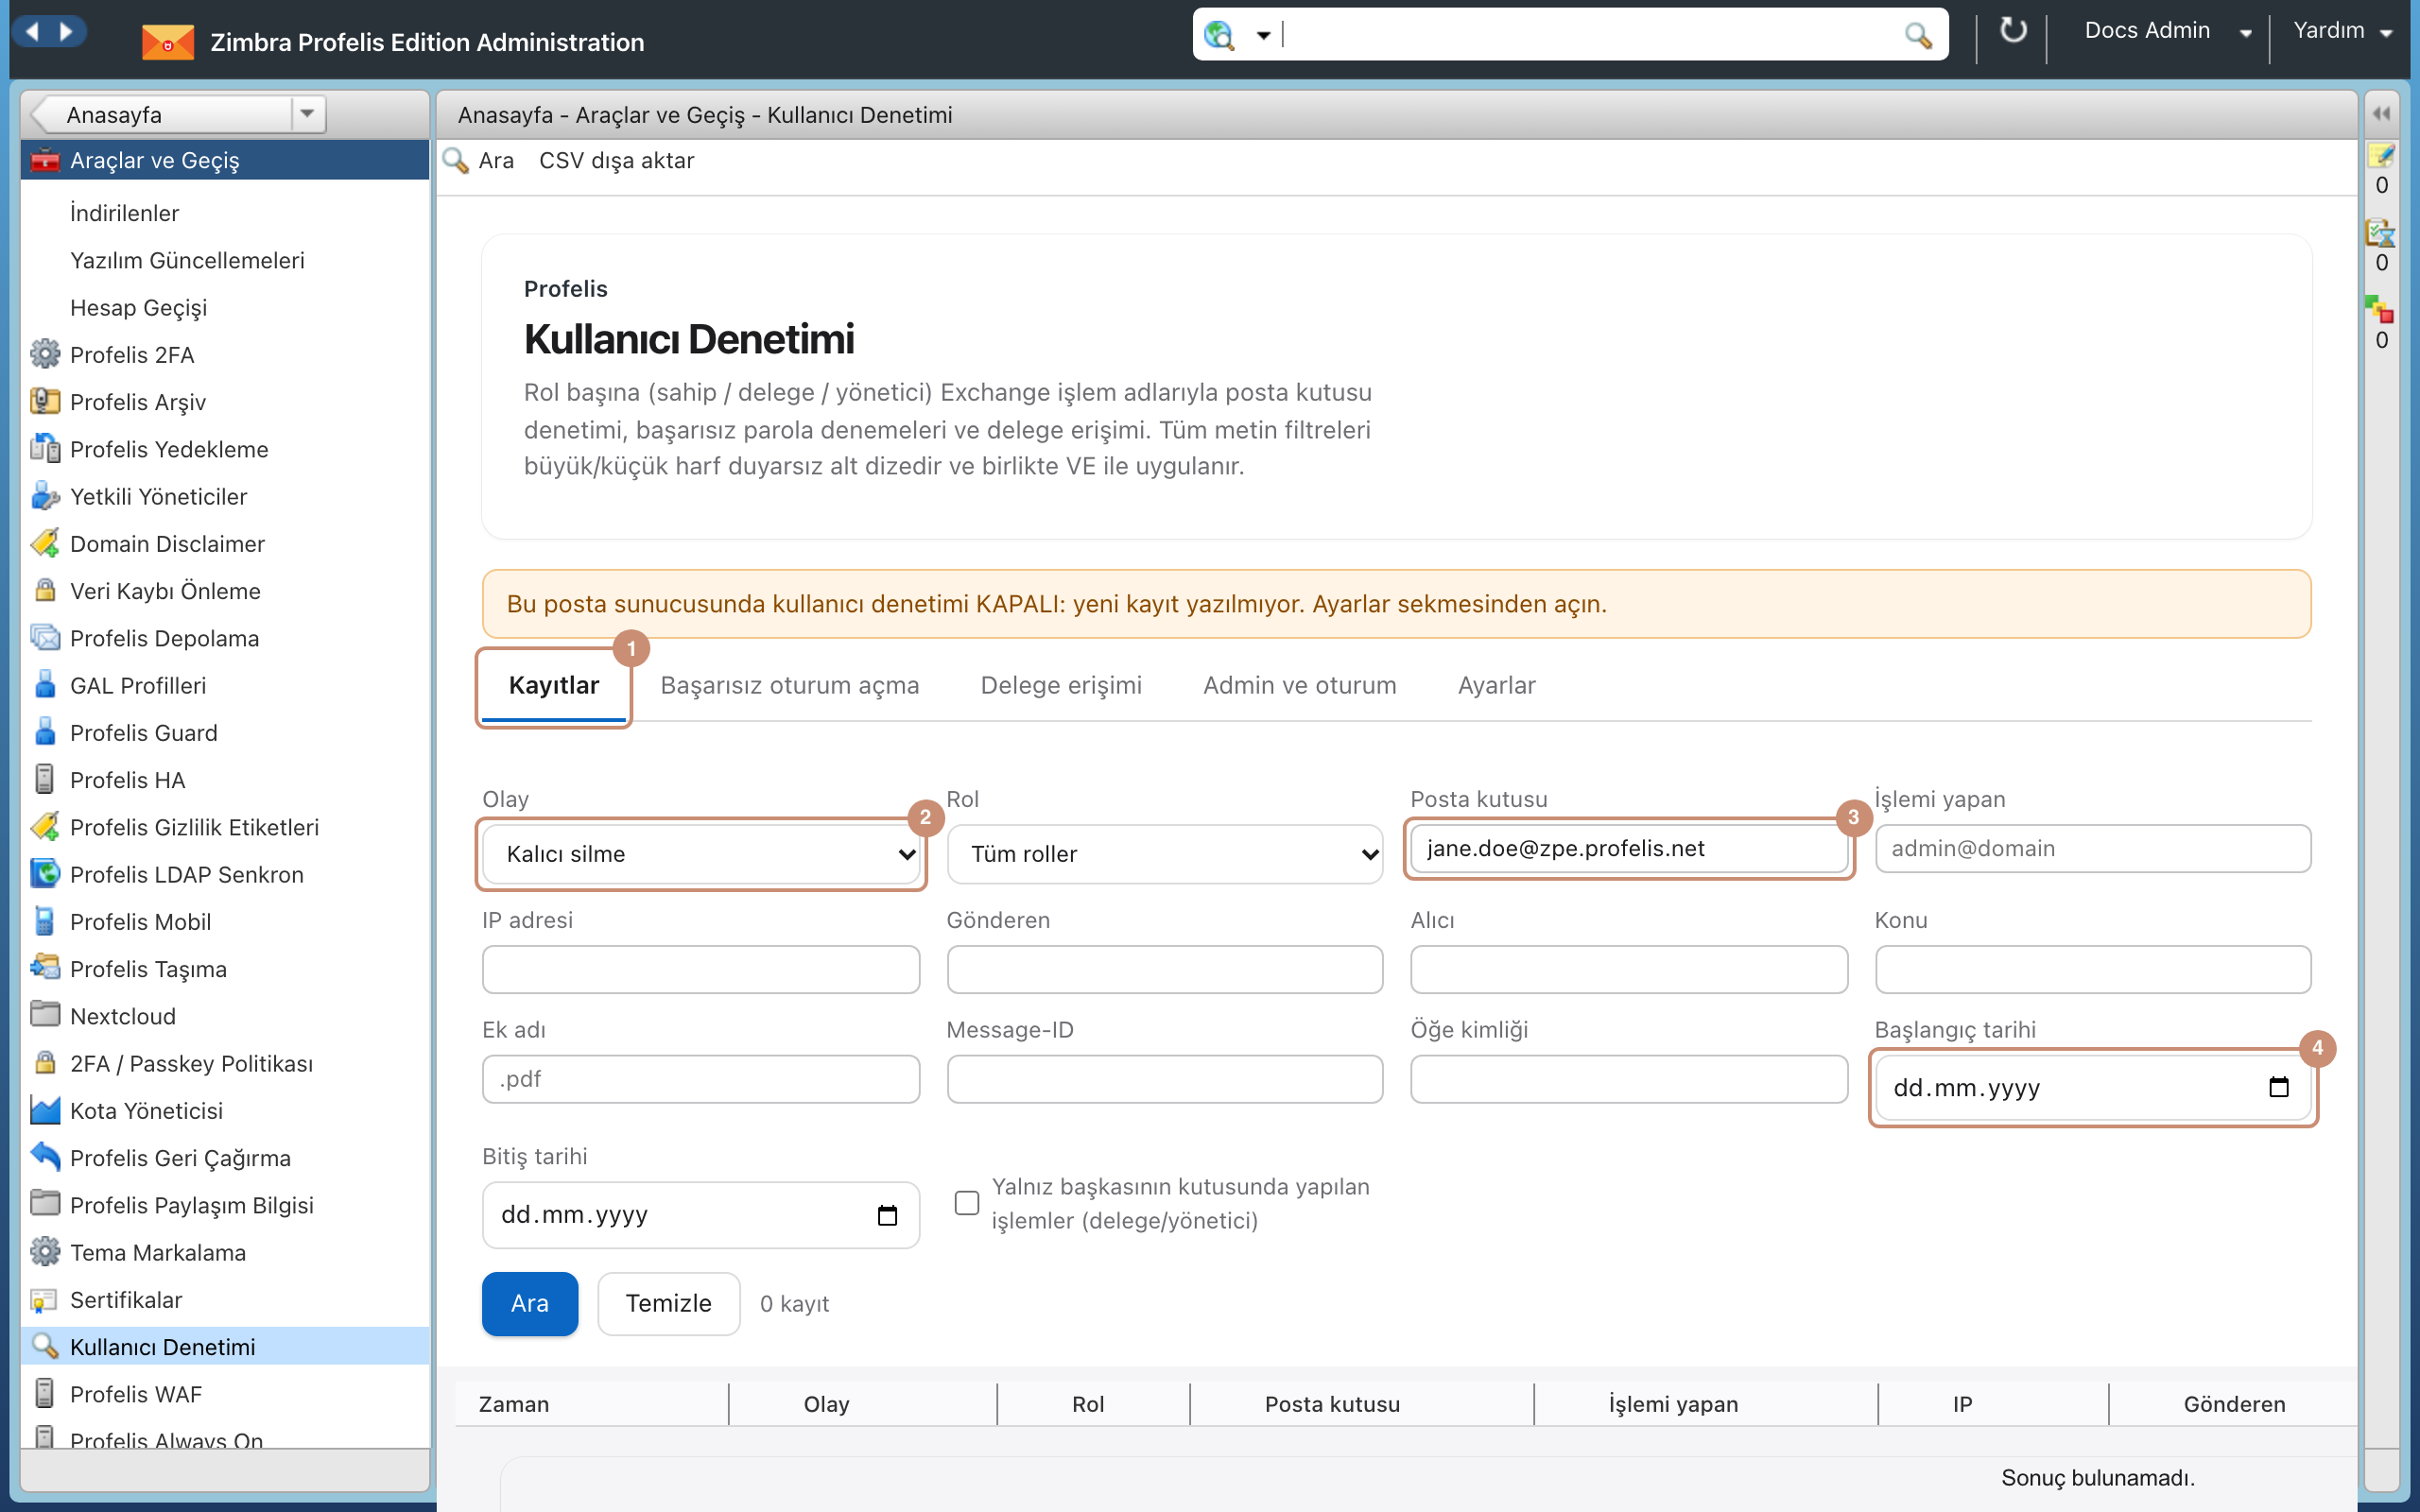Click the refresh icon in top bar
The height and width of the screenshot is (1512, 2420).
pyautogui.click(x=2012, y=31)
